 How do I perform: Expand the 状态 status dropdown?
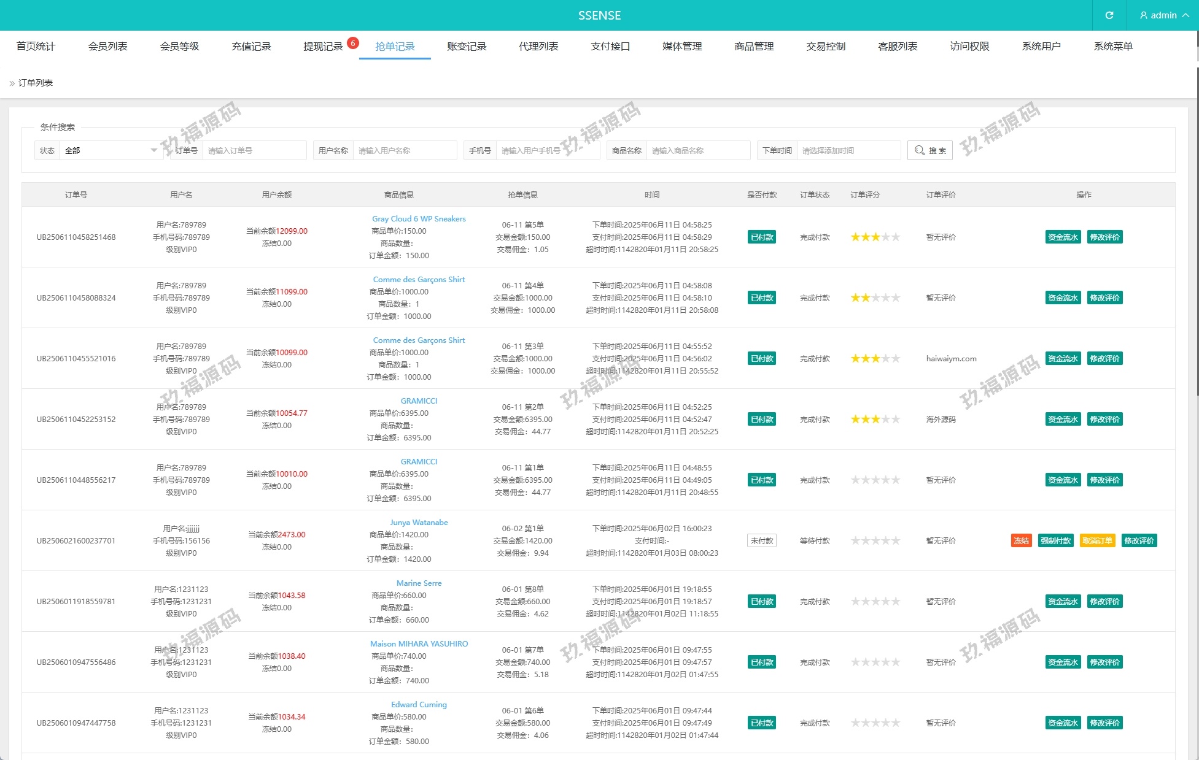click(111, 150)
